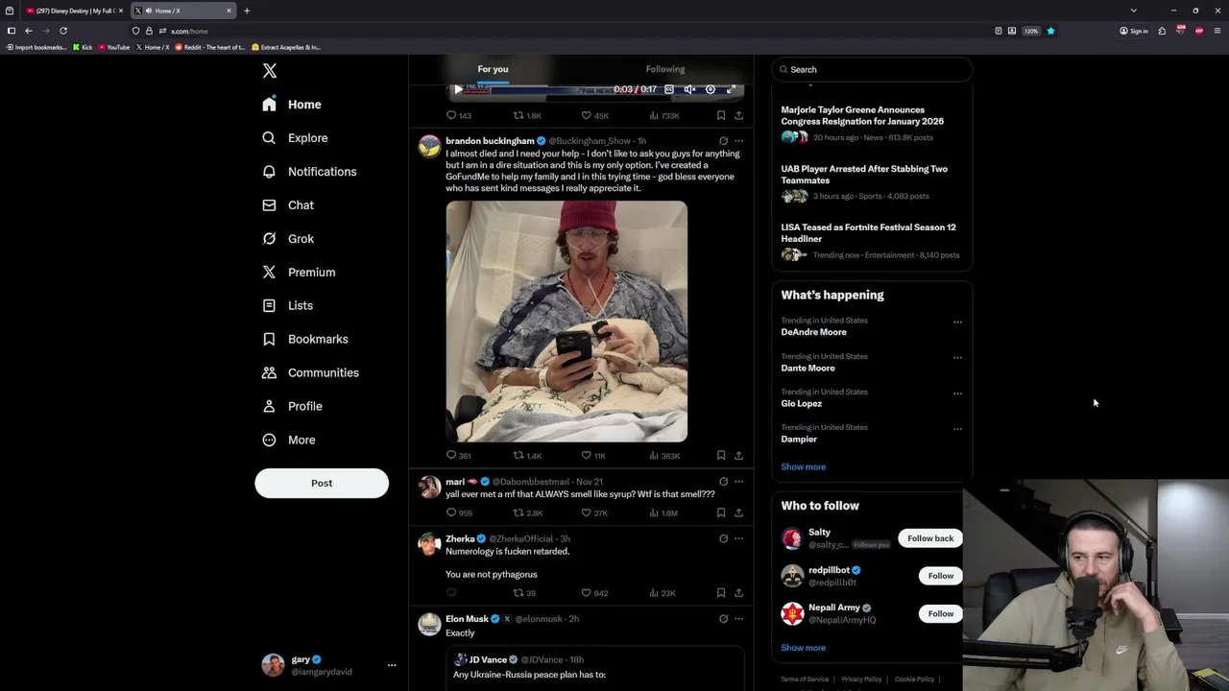Open the hospital bed photo
Viewport: 1229px width, 691px height.
click(566, 322)
